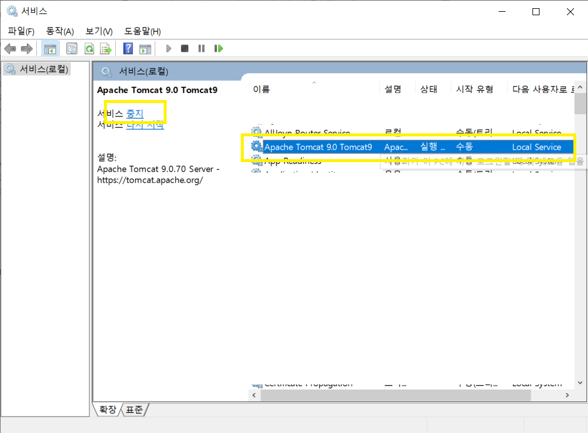Toggle the show/hide console tree icon
Viewport: 588px width, 433px height.
coord(50,49)
